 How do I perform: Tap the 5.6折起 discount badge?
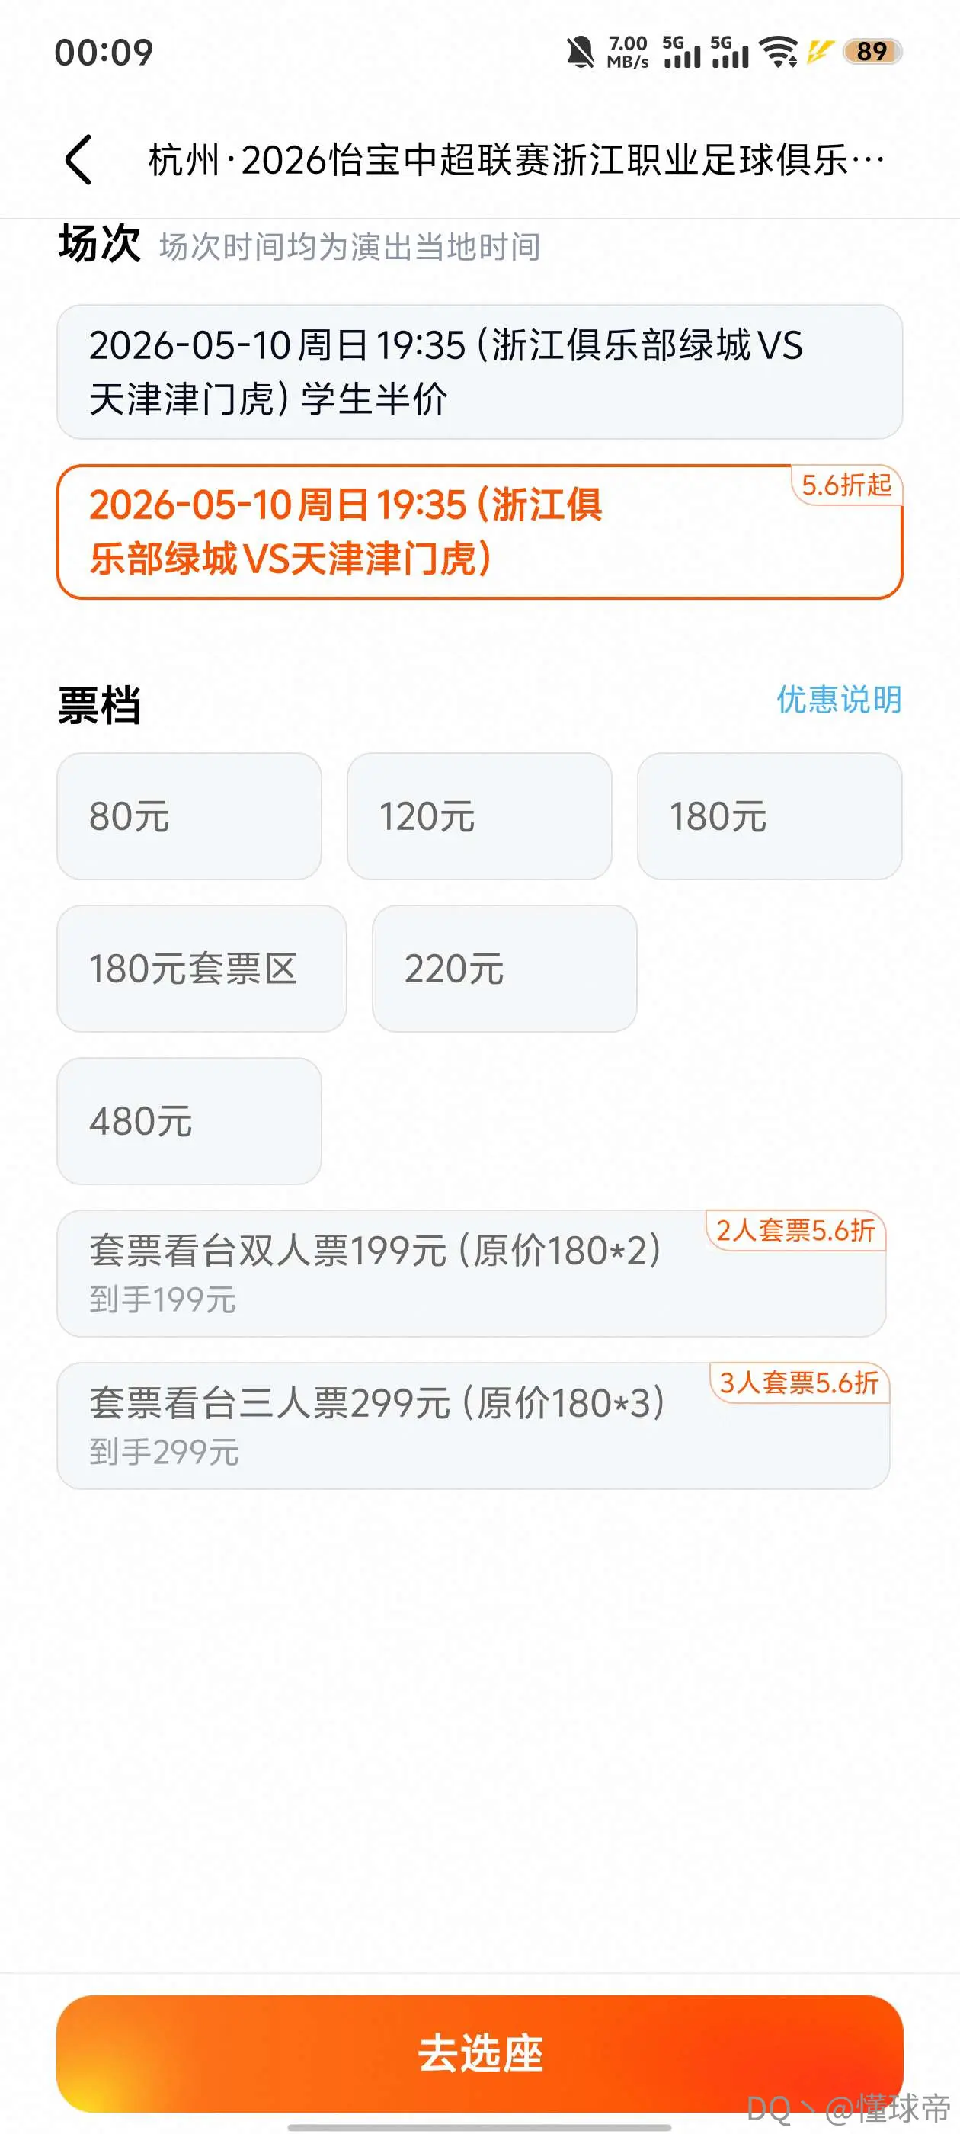(846, 485)
